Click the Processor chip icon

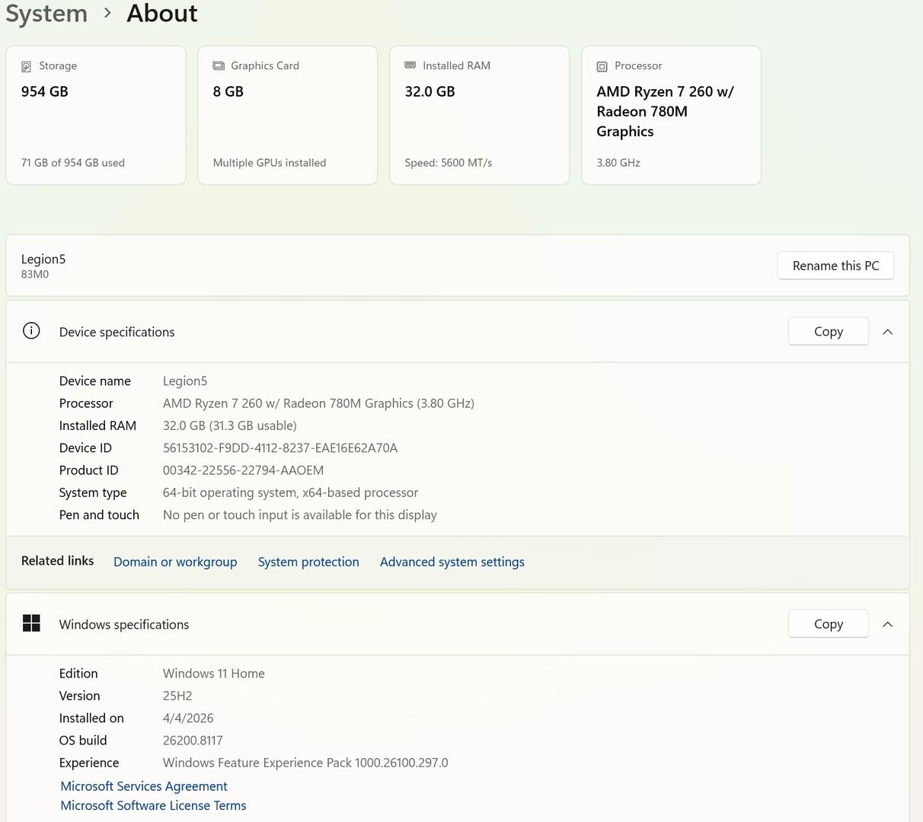coord(602,66)
